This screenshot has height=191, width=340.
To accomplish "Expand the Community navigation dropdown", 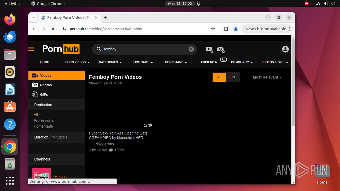I will coord(242,62).
